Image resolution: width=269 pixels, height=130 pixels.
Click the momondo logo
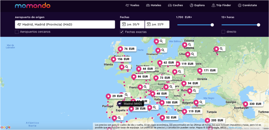click(33, 6)
